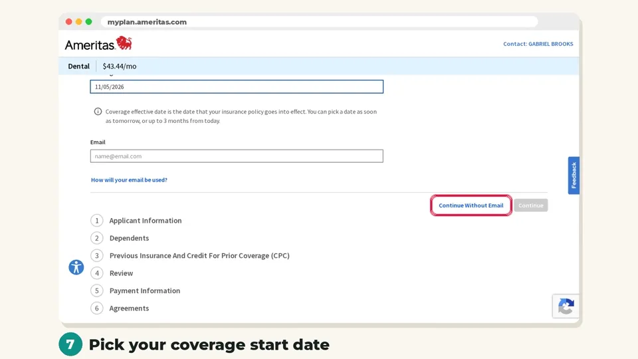Select the Dental tab in plan bar
The width and height of the screenshot is (638, 359).
[78, 66]
